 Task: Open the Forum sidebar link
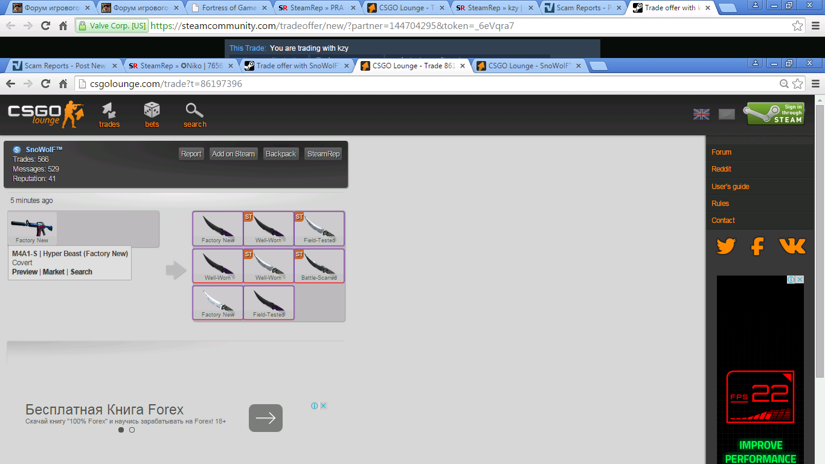click(721, 152)
